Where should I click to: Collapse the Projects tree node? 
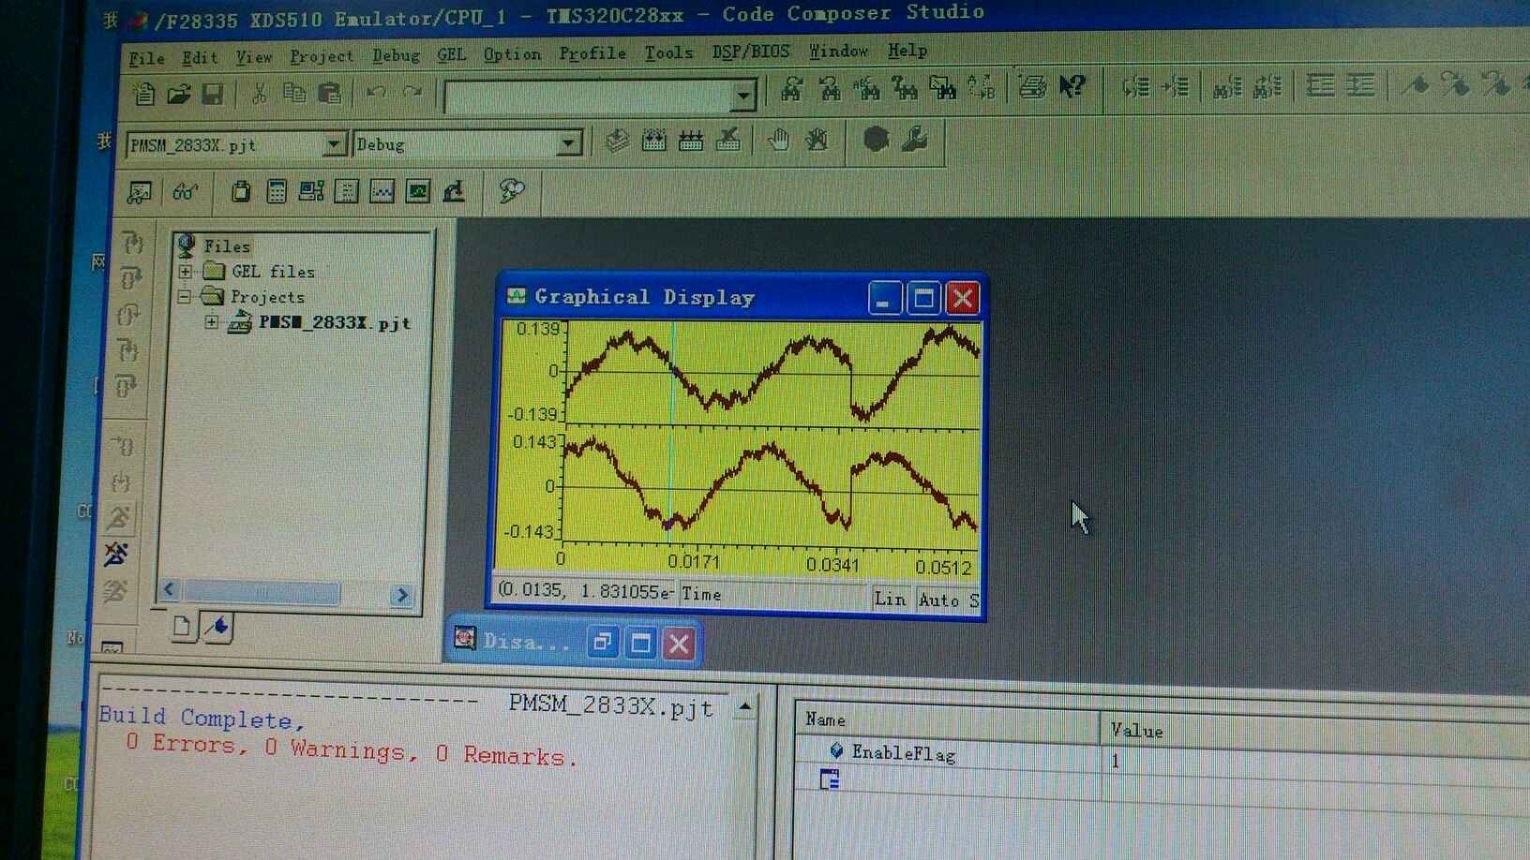pos(185,297)
